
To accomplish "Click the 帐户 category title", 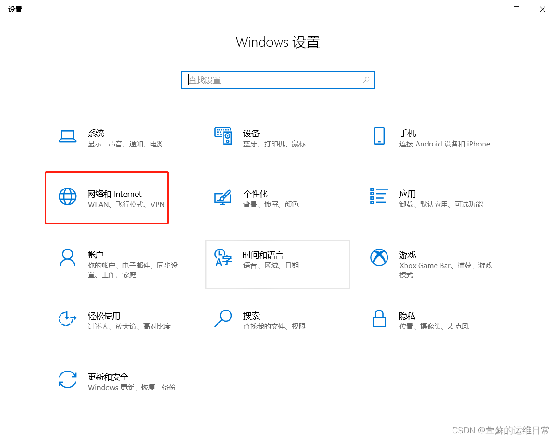I will click(x=96, y=255).
